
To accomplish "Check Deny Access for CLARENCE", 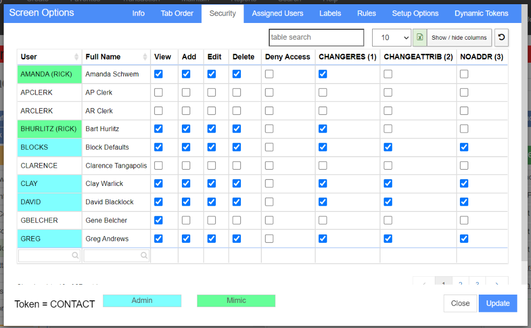I will point(269,166).
